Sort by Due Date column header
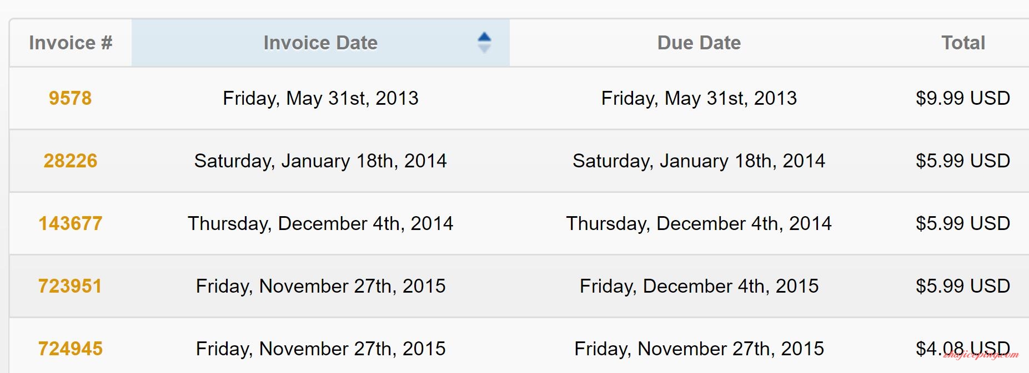This screenshot has width=1029, height=373. [699, 43]
